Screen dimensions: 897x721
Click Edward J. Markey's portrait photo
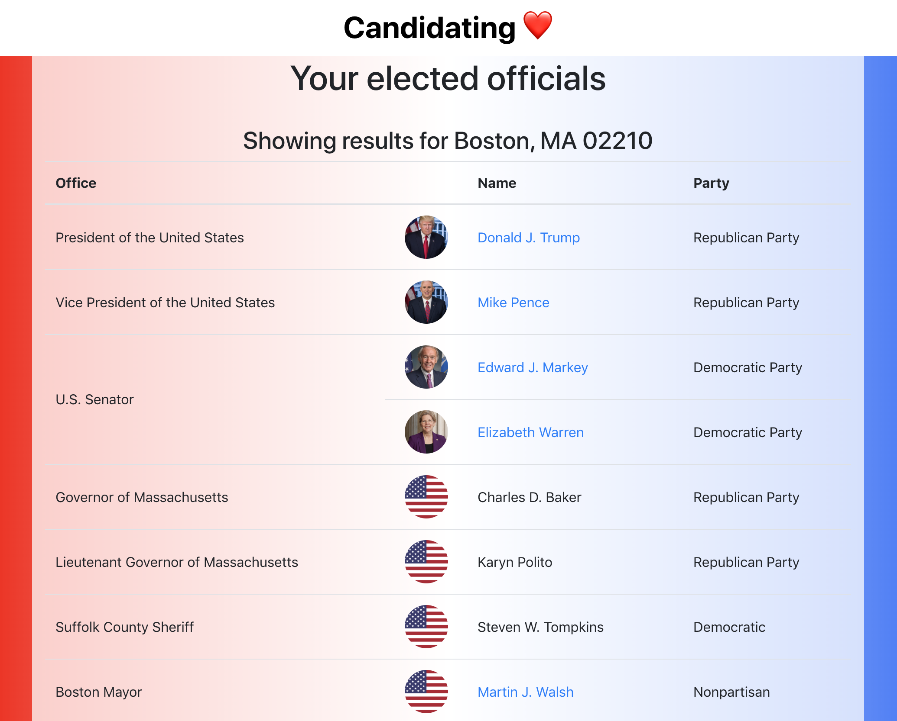[426, 367]
